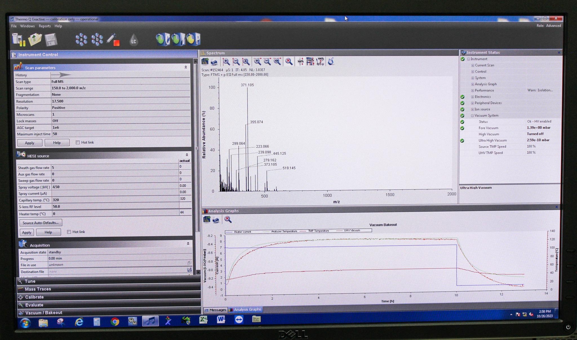Collapse the Vacuum System tree node
The height and width of the screenshot is (340, 577).
coord(472,115)
